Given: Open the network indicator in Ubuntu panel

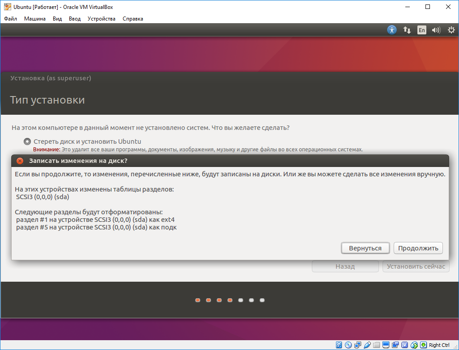Looking at the screenshot, I should (x=407, y=30).
